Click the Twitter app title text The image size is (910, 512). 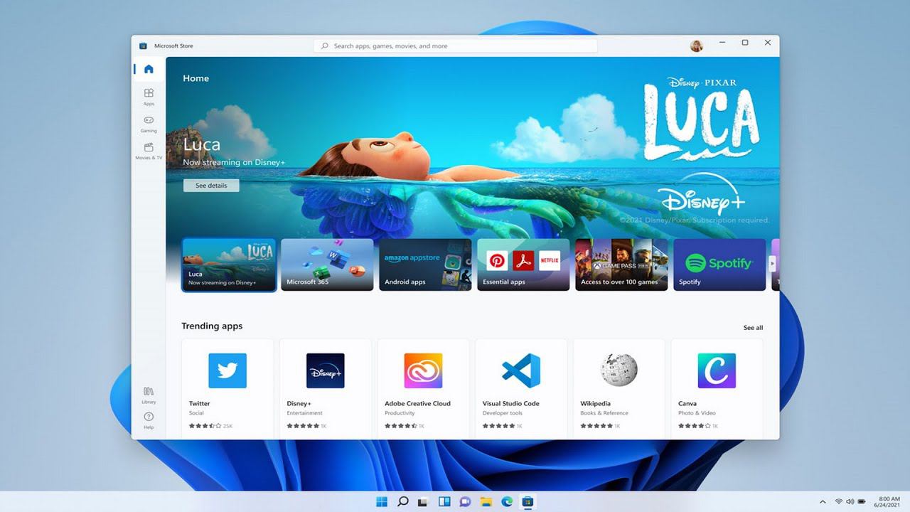(x=199, y=403)
